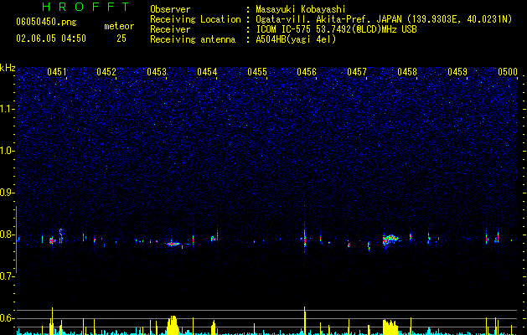Click the observer name Masayuki Kobayashi
This screenshot has height=335, width=527.
tap(301, 9)
